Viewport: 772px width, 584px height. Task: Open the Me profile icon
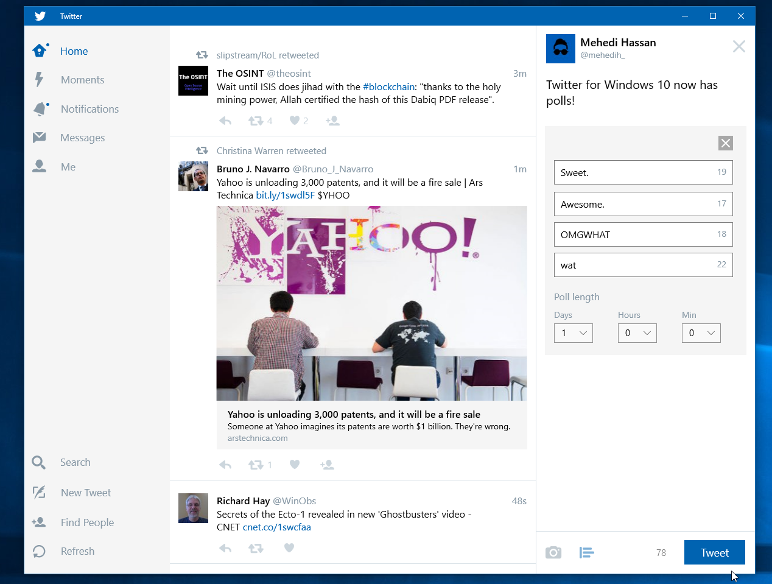[39, 166]
